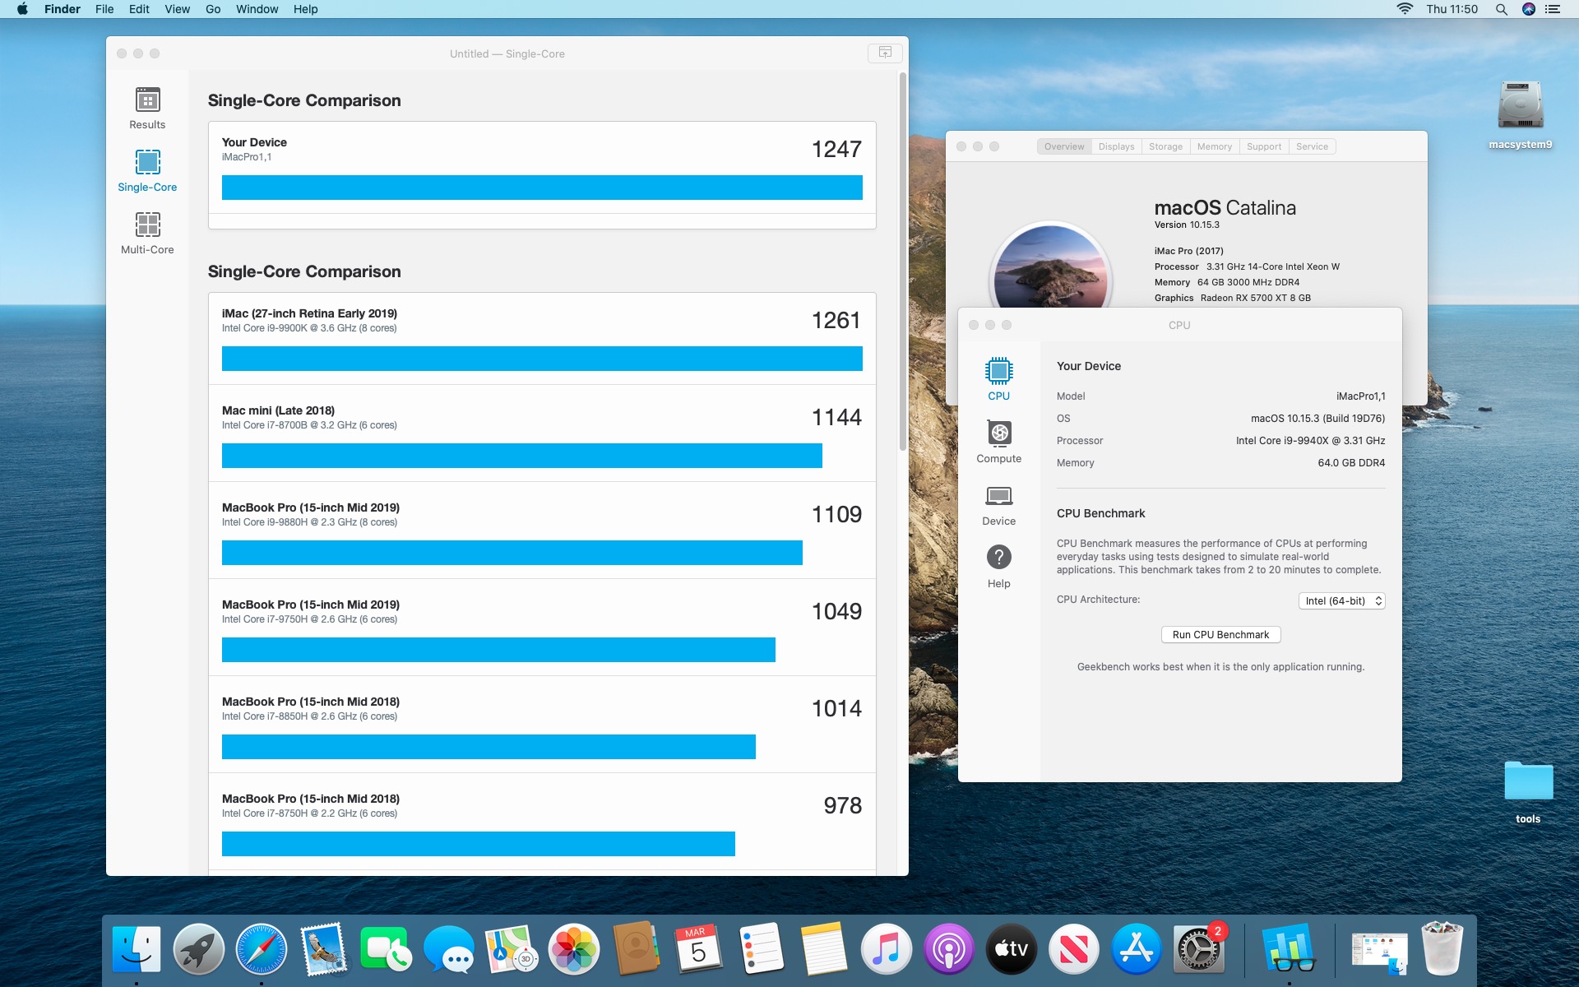Screen dimensions: 1579x987
Task: Open the tools folder on desktop
Action: point(1528,781)
